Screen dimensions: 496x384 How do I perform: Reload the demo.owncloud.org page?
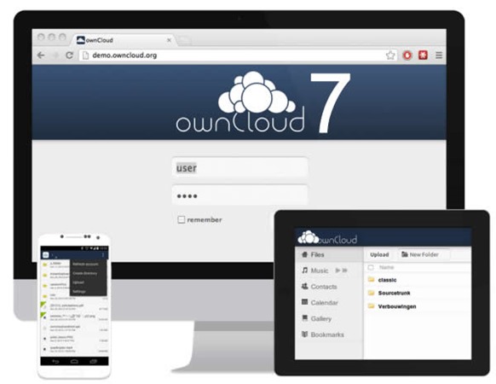(x=69, y=55)
